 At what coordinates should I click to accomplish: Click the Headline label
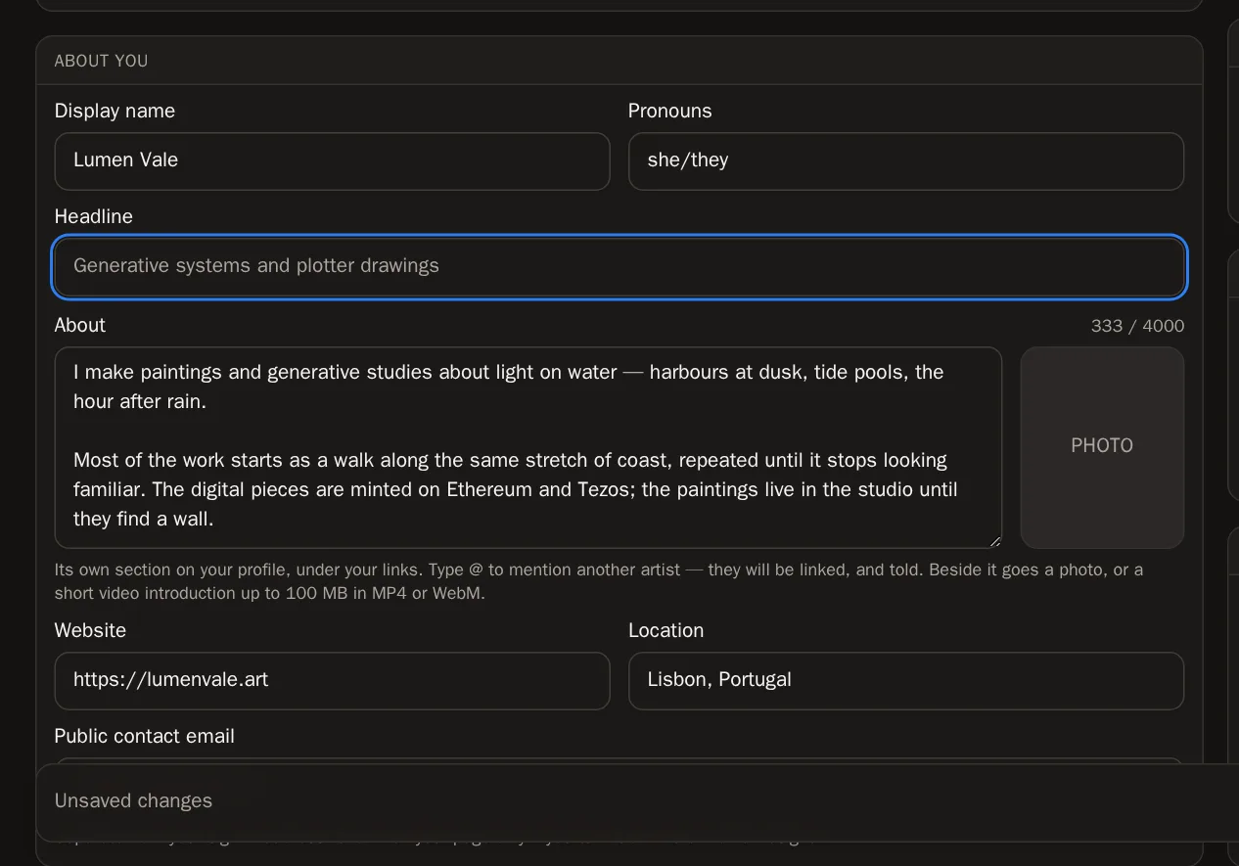point(94,216)
